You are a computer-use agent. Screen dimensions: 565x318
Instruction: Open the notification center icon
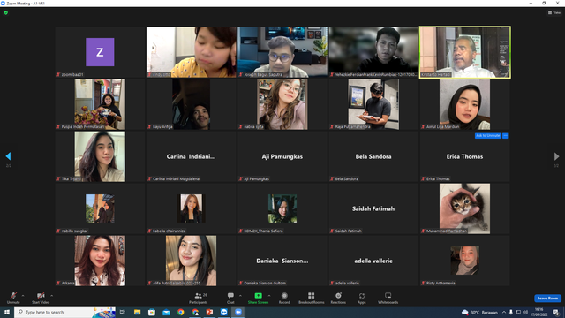pyautogui.click(x=556, y=312)
